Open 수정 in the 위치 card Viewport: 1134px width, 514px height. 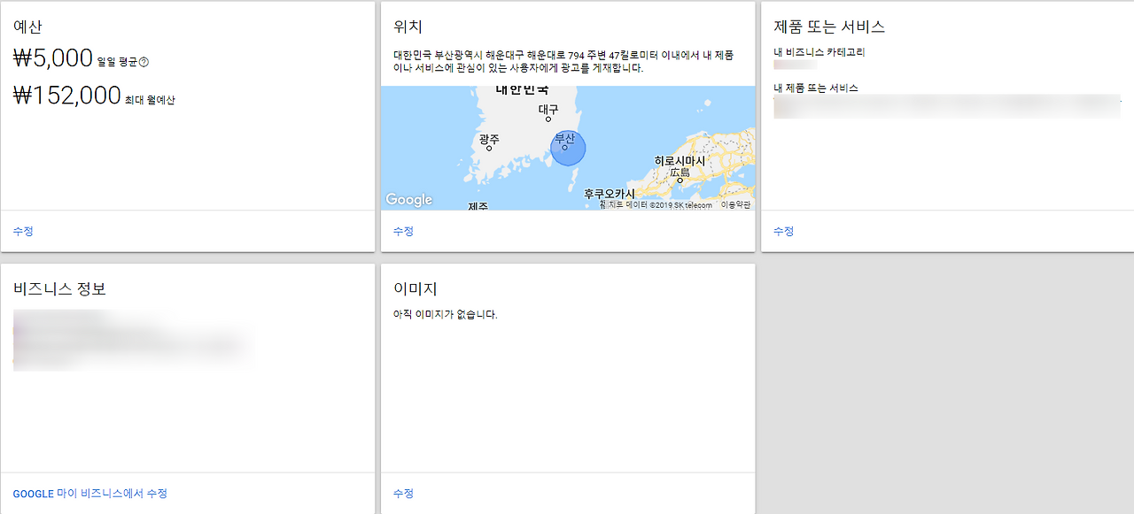click(x=403, y=230)
